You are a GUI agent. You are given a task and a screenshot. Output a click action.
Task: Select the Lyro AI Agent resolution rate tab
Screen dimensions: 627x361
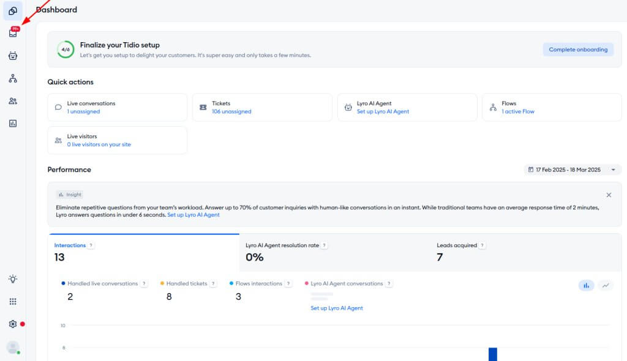(x=335, y=253)
